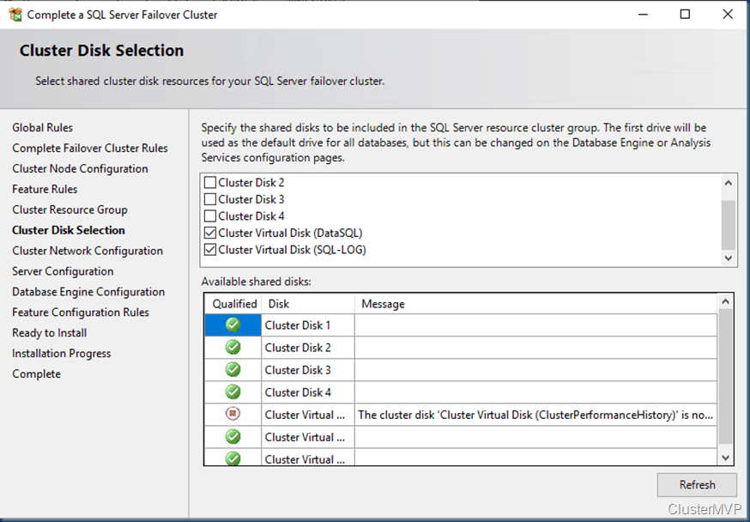Select Complete Failover Cluster Rules step
Screen dimensions: 750x522
click(90, 149)
